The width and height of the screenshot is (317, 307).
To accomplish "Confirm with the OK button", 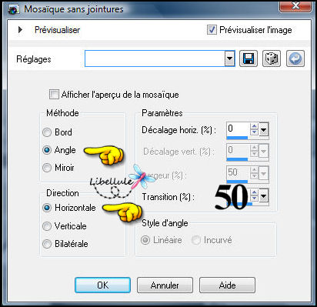I will tap(102, 285).
